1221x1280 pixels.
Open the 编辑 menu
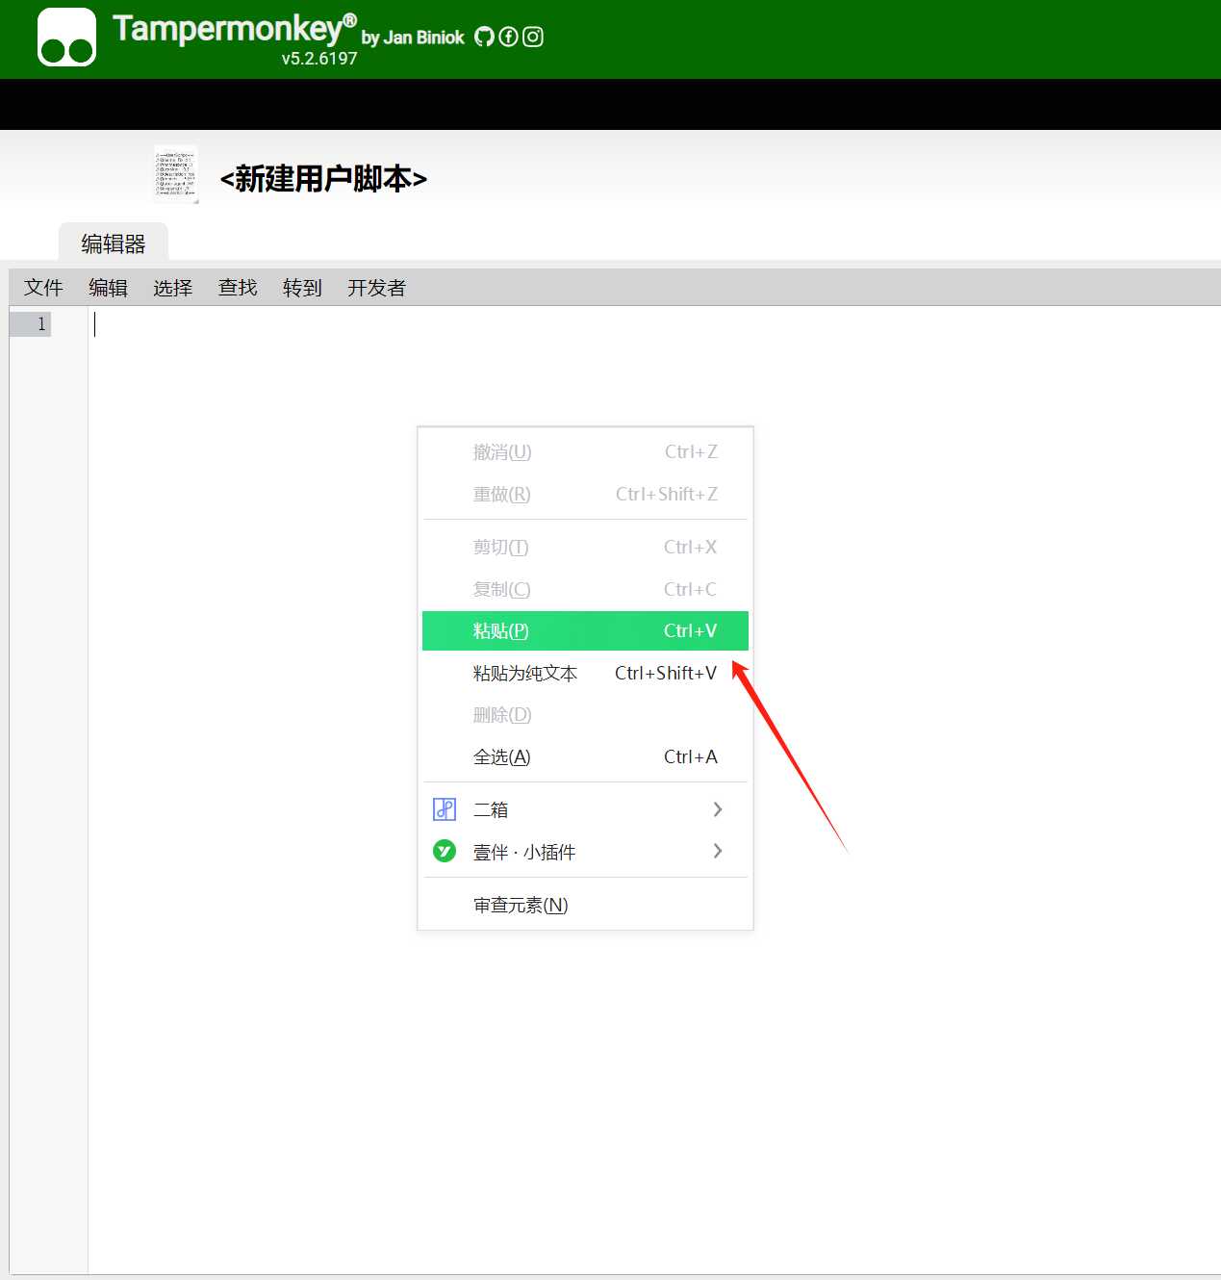(108, 288)
